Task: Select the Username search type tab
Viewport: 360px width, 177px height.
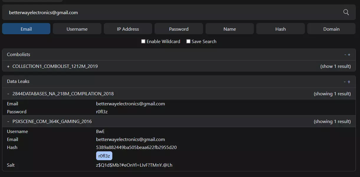Action: pos(77,29)
